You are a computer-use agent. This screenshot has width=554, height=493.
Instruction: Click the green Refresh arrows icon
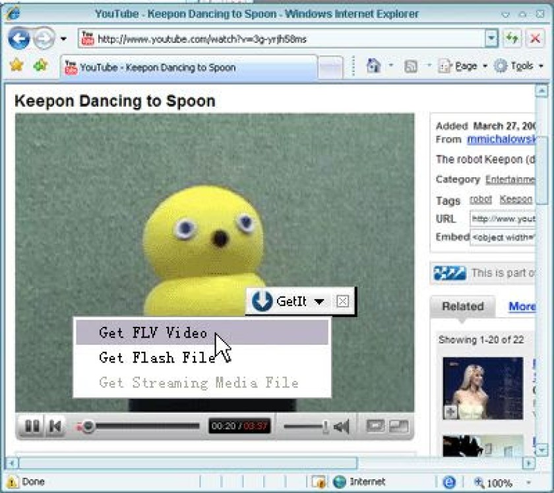point(512,38)
